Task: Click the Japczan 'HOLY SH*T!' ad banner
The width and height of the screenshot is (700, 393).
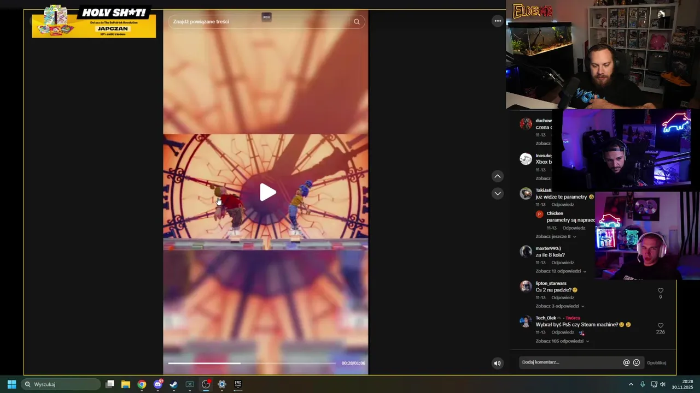Action: tap(94, 22)
